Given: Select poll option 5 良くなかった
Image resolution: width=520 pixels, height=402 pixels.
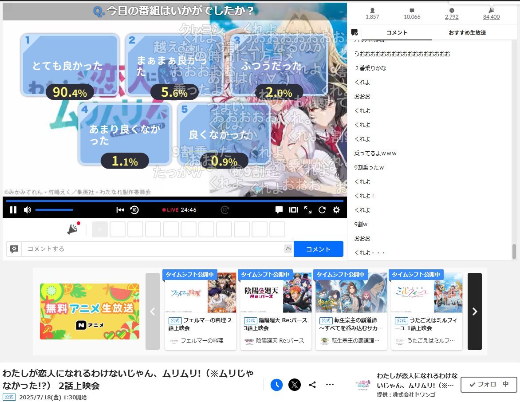Looking at the screenshot, I should point(224,134).
